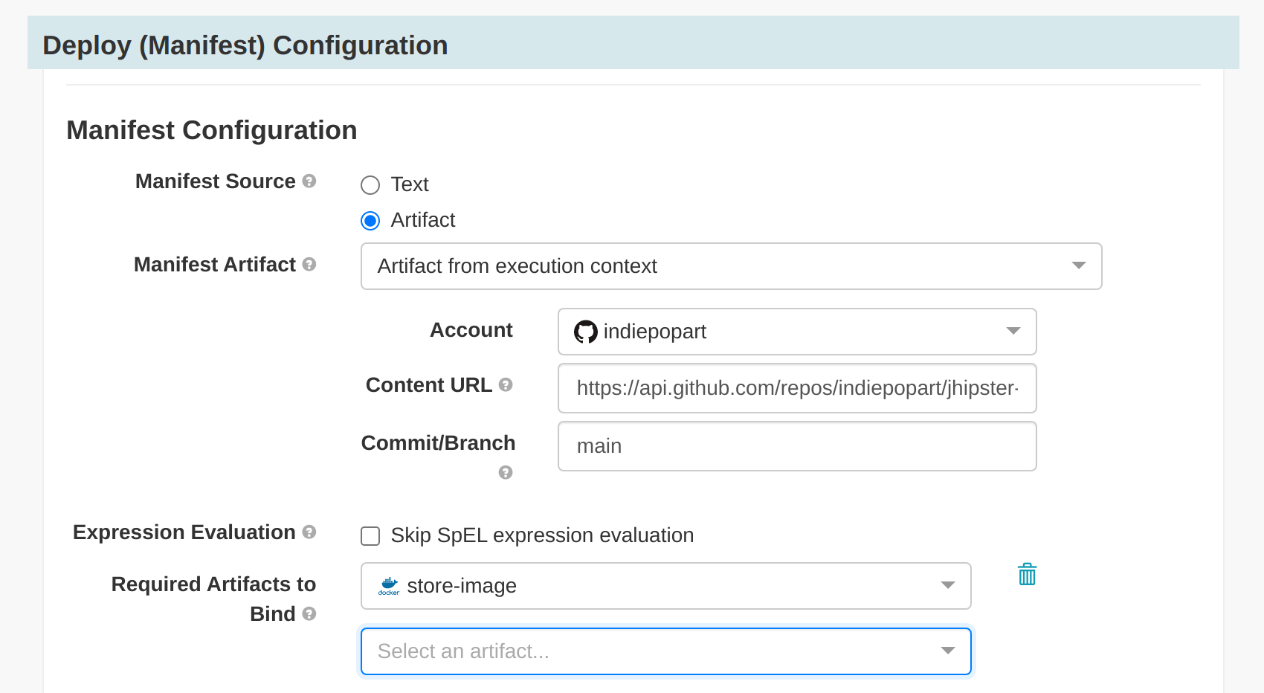Screen dimensions: 1264x693
Task: Select the Text manifest source option
Action: point(370,185)
